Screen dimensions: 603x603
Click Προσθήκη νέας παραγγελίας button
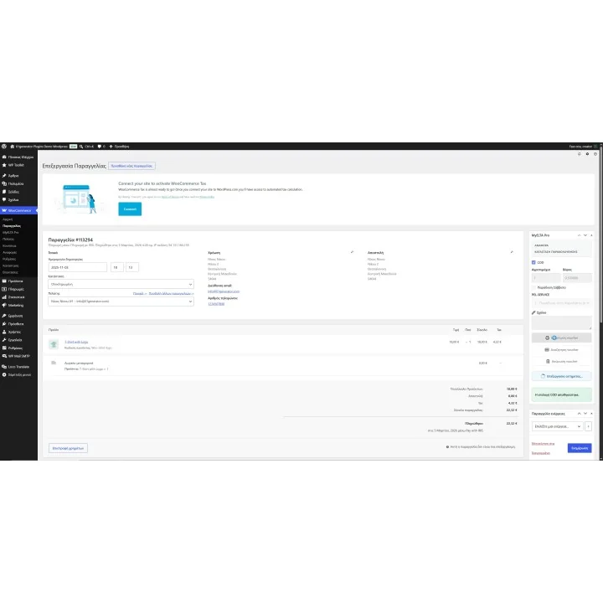click(x=132, y=166)
